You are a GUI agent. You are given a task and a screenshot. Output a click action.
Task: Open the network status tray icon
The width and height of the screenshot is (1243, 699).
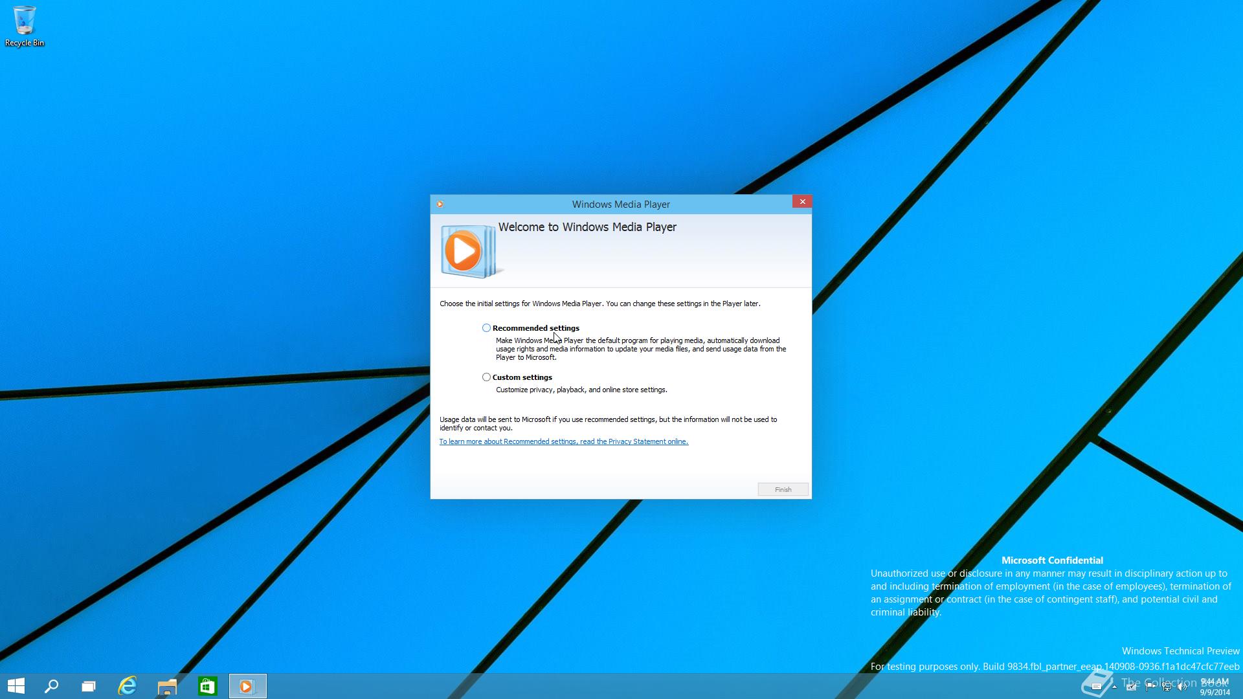pyautogui.click(x=1167, y=687)
